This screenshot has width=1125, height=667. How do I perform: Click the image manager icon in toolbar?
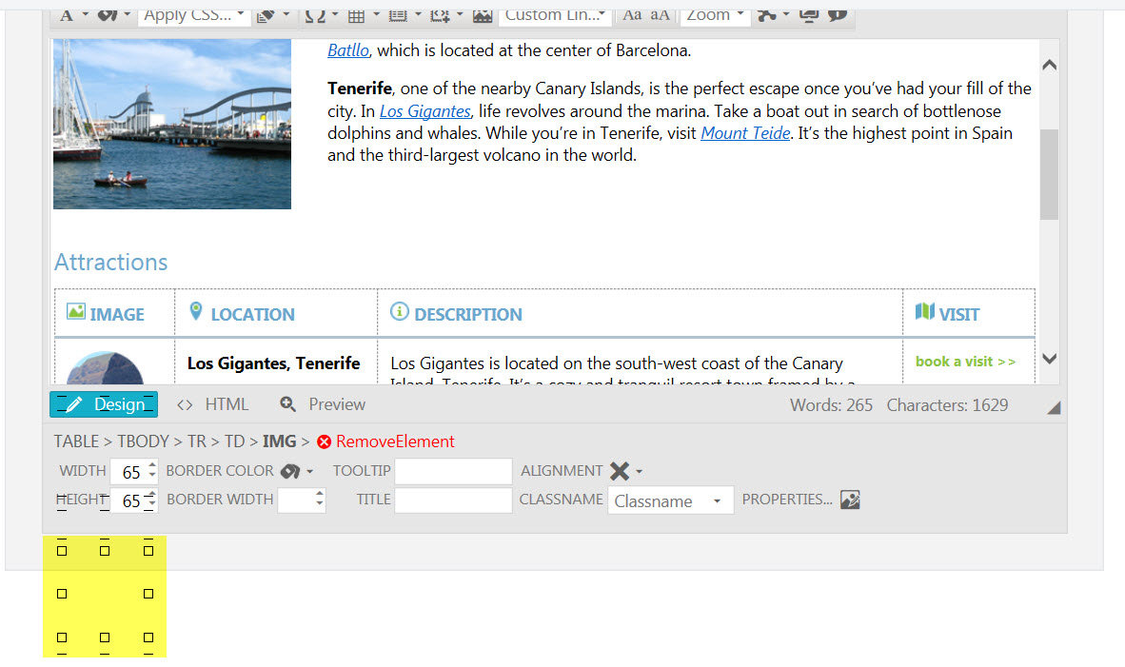pos(483,16)
